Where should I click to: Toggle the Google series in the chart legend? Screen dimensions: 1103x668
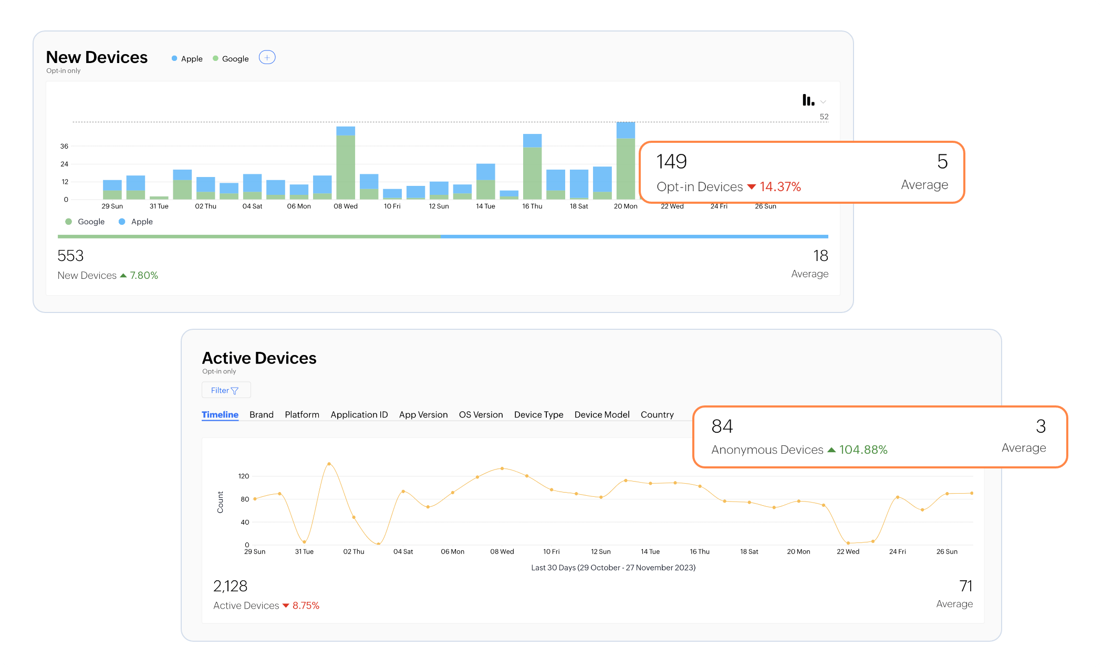point(85,221)
